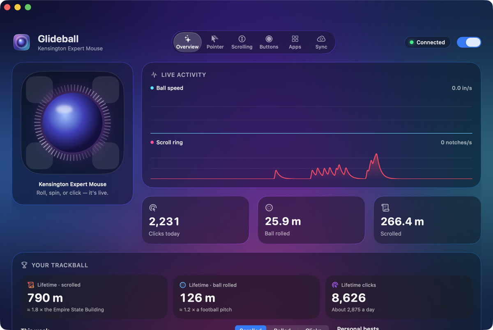The width and height of the screenshot is (493, 330).
Task: Click the "0.0 in/s" ball speed reading
Action: 462,88
